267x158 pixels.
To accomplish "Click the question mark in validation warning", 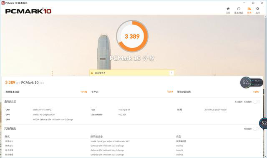I will 171,73.
